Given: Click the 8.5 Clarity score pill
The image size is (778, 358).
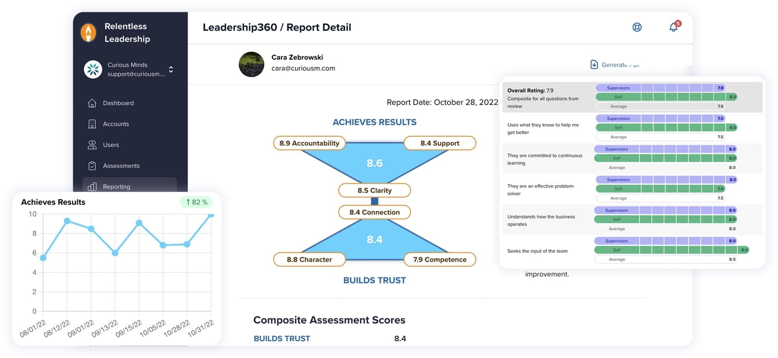Looking at the screenshot, I should pos(374,191).
